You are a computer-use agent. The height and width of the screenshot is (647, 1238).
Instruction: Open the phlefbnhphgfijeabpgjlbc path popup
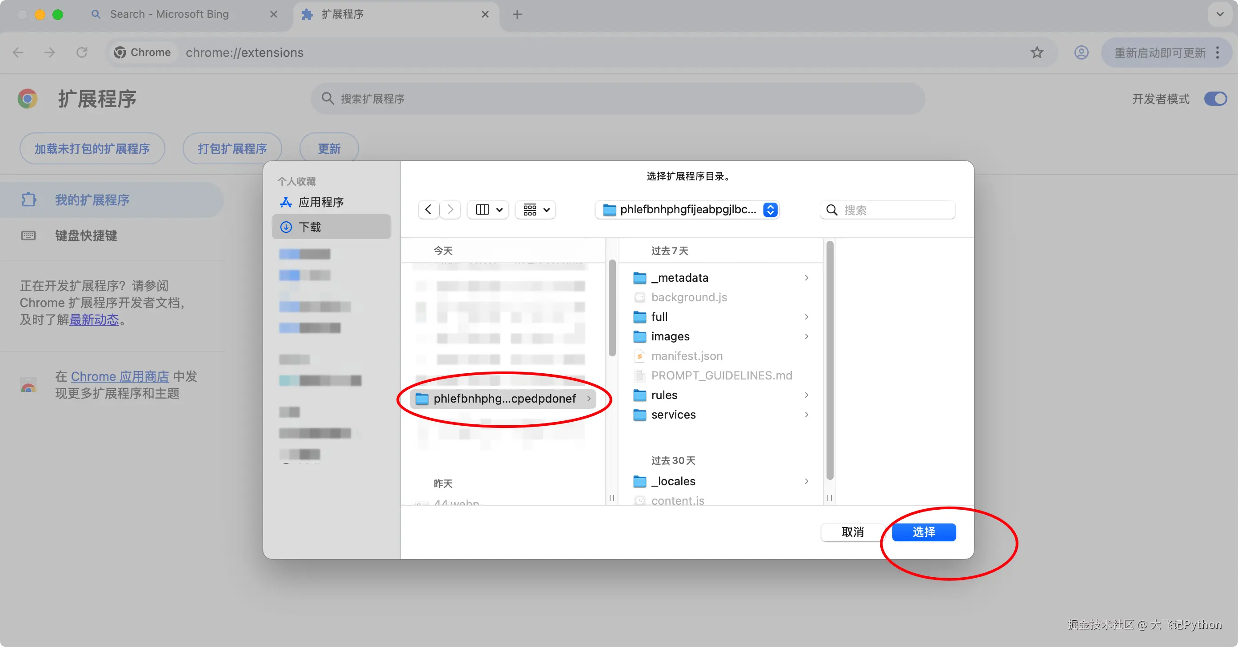[x=687, y=210]
